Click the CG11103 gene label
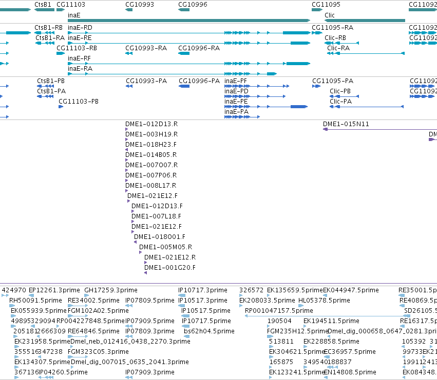Screen dimensions: 437x380 point(71,5)
